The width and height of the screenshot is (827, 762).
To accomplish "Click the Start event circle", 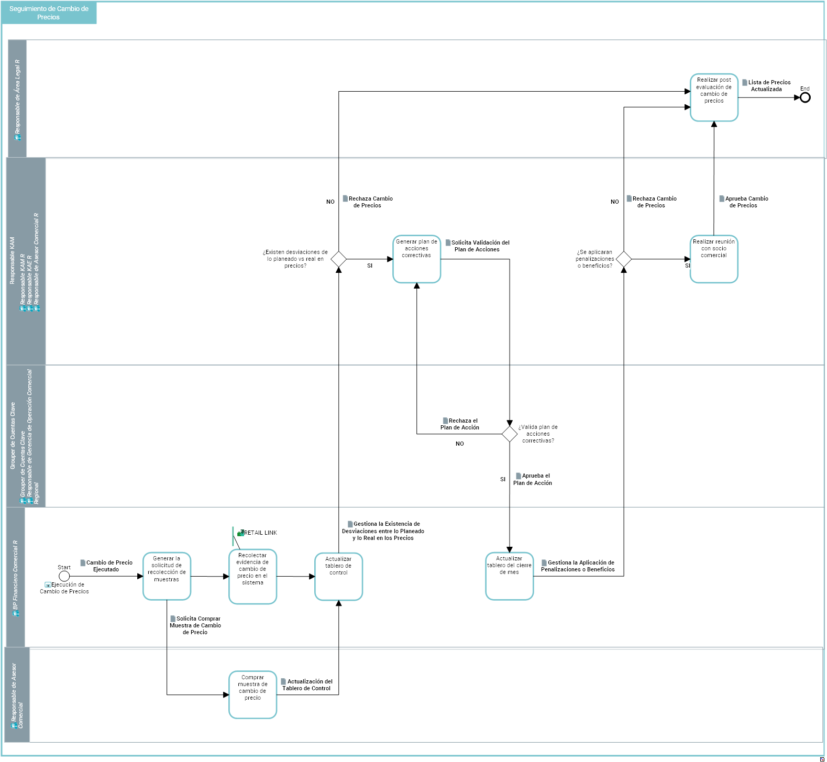I will [x=64, y=576].
